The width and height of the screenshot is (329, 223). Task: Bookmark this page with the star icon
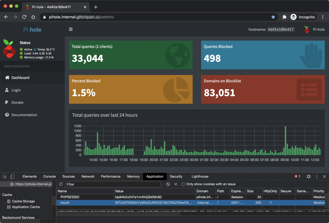(x=273, y=17)
